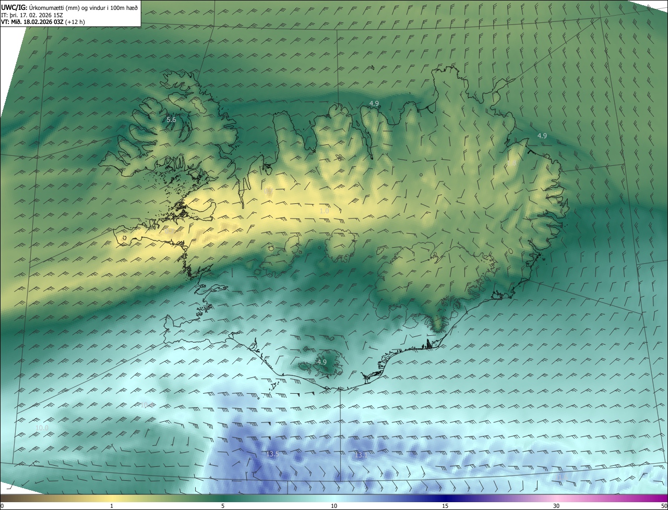
Task: Click the 5.6 value label on the Westfjords
Action: 171,120
